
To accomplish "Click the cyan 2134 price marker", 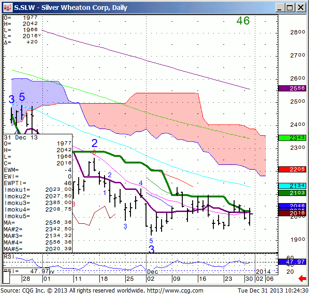I will (292, 186).
